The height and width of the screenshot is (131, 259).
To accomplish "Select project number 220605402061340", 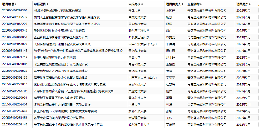I will [x=15, y=30].
